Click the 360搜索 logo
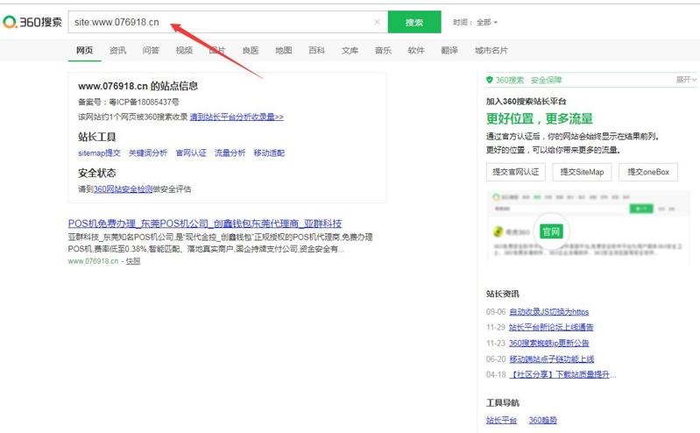Viewport: 700px width, 433px height. [x=32, y=21]
